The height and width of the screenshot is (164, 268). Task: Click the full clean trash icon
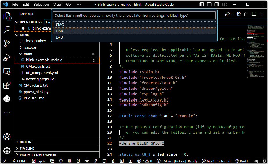point(70,161)
